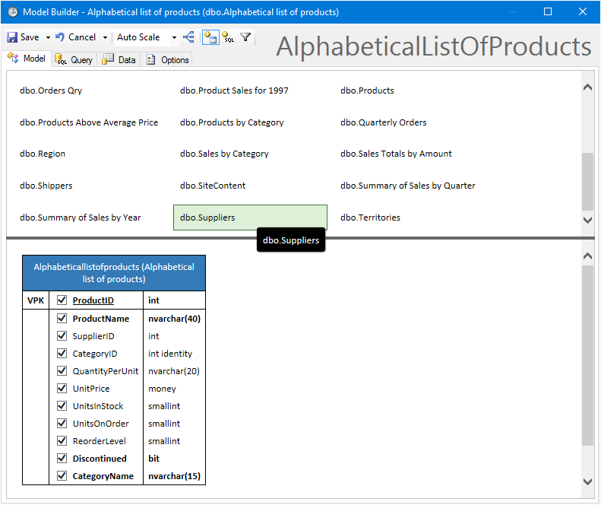Click the filter funnel icon

pyautogui.click(x=245, y=37)
